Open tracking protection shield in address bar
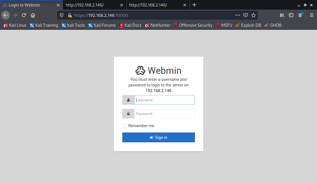317x183 pixels. (x=62, y=15)
